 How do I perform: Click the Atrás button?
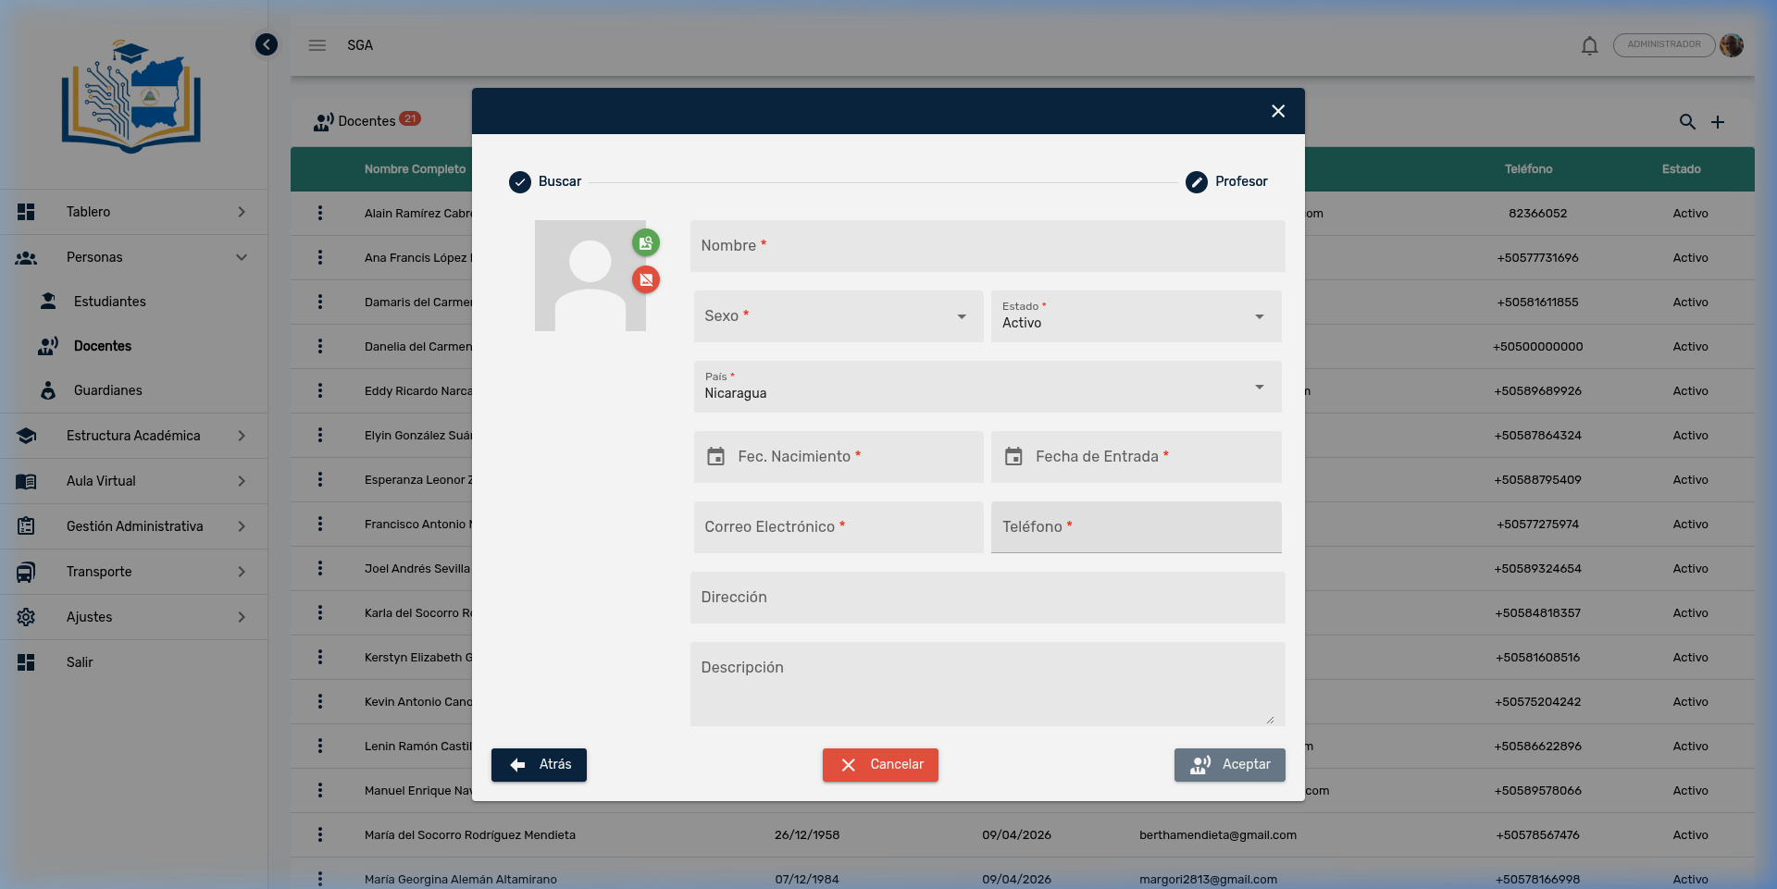(539, 765)
